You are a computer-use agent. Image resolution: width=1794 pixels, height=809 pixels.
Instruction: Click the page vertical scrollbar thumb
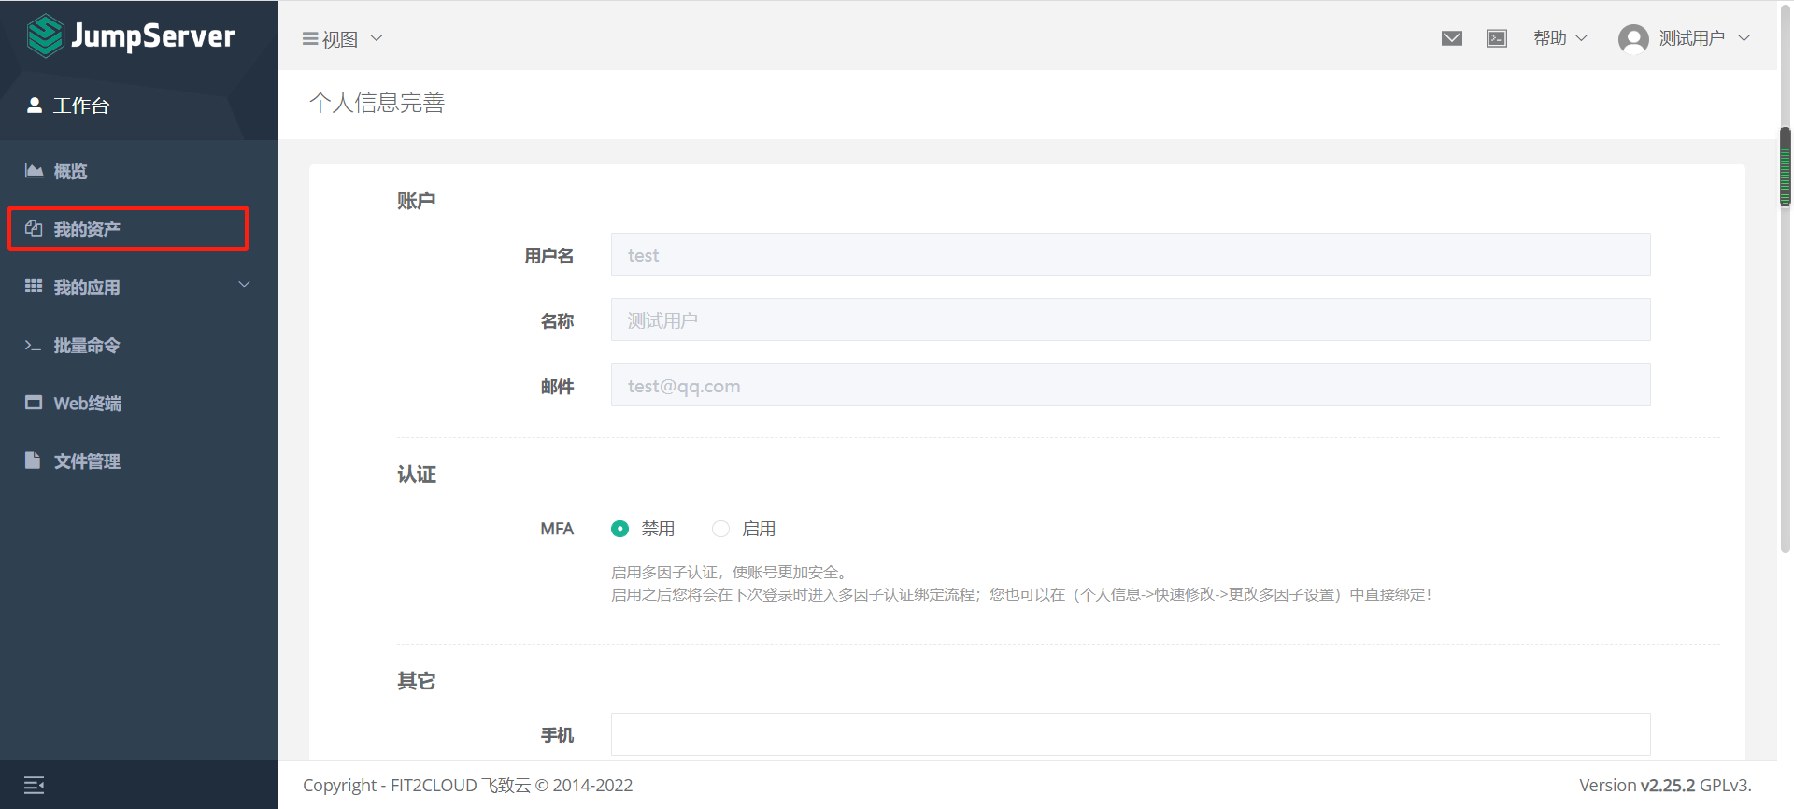[x=1785, y=168]
